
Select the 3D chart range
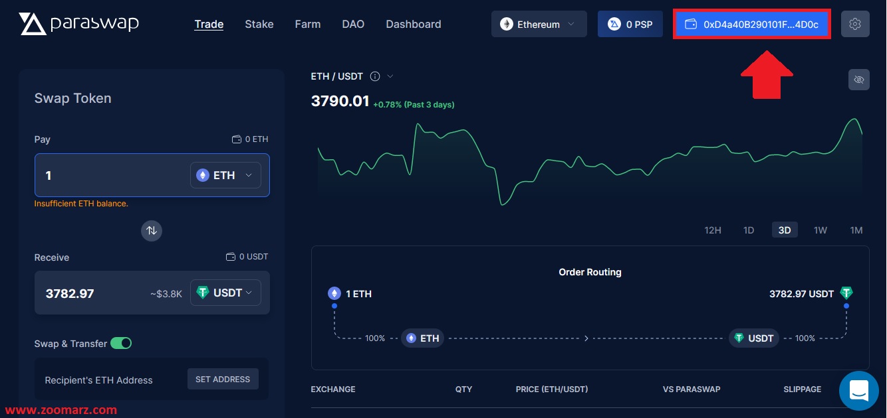[x=785, y=230]
